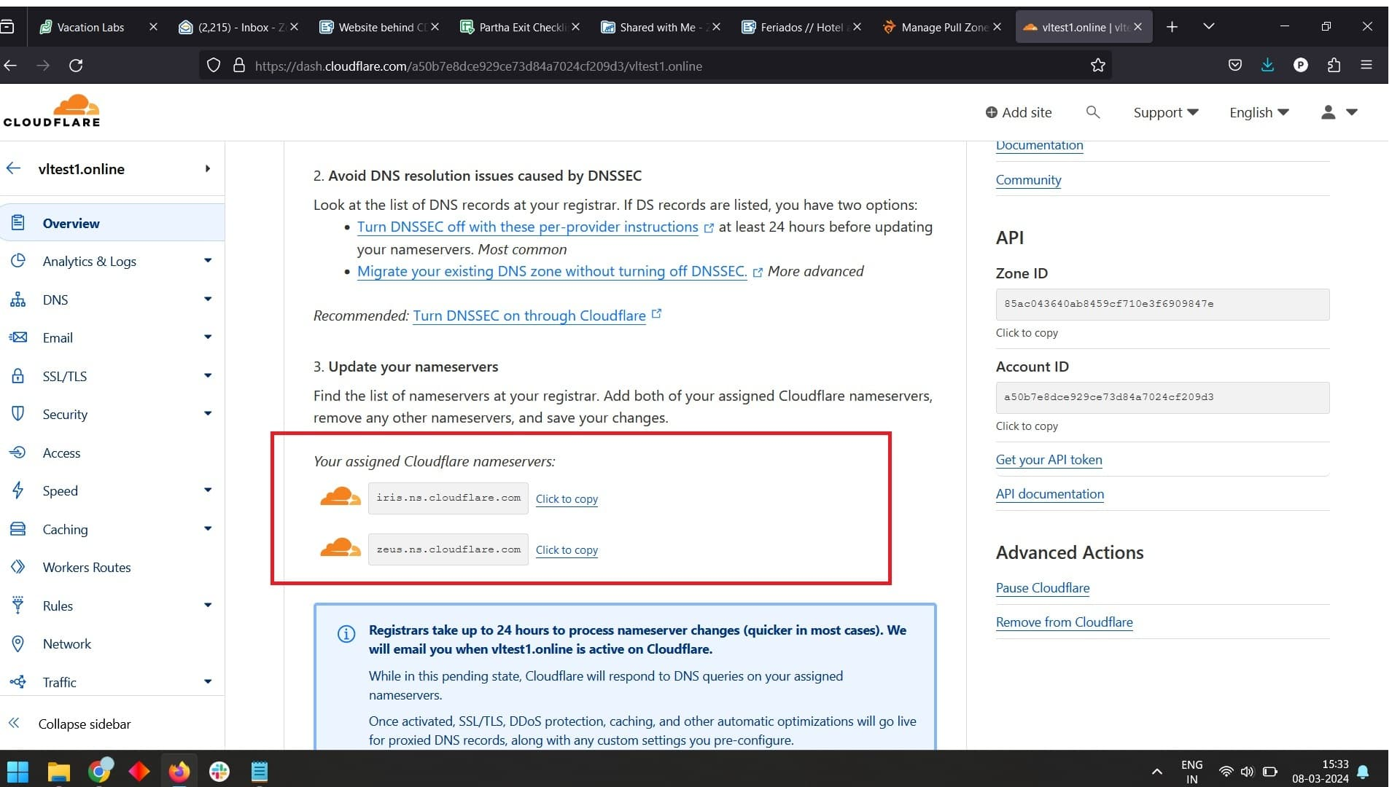Open the user account profile icon
Viewport: 1400px width, 787px height.
1328,112
